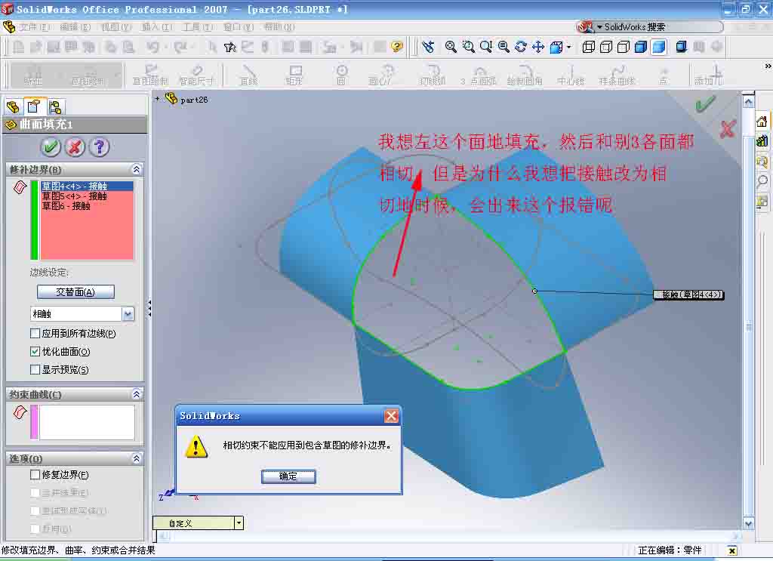Open the 插入(I) menu
This screenshot has height=561, width=773.
point(157,27)
